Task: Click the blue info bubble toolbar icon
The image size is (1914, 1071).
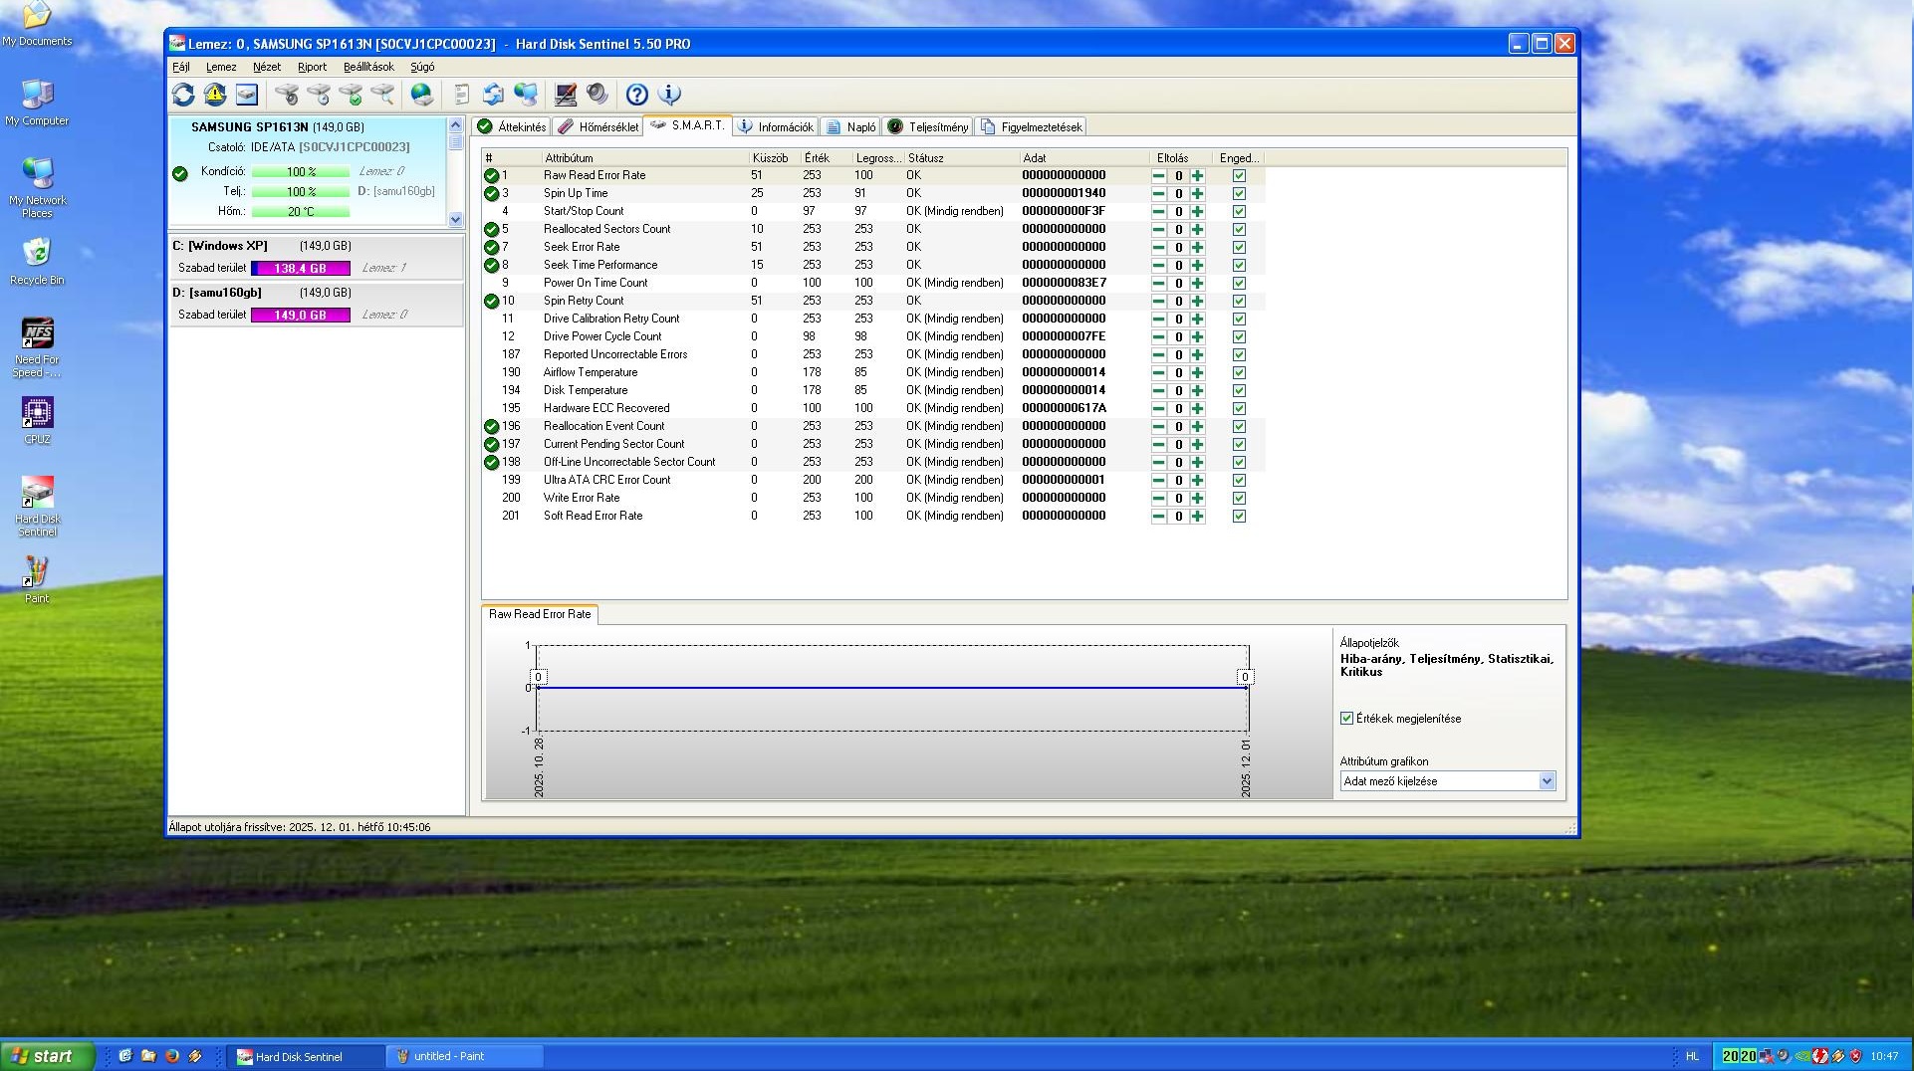Action: point(670,95)
